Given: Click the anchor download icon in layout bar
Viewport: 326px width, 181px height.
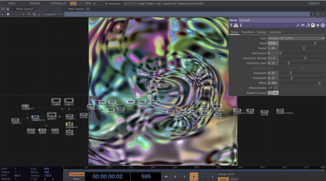Looking at the screenshot, I should [8, 9].
